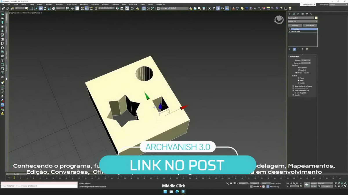Open the Motion command panel tab
The image size is (348, 195).
click(x=302, y=14)
